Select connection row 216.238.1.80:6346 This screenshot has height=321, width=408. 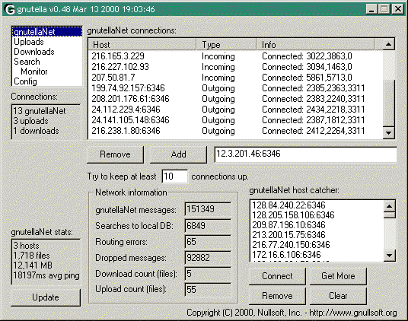[235, 131]
